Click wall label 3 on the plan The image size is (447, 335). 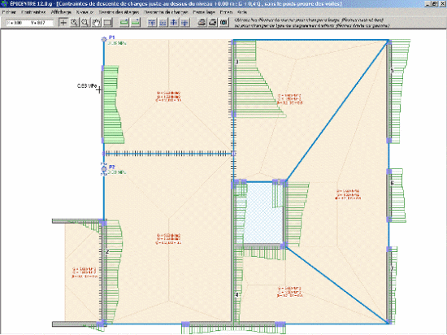pos(237,62)
